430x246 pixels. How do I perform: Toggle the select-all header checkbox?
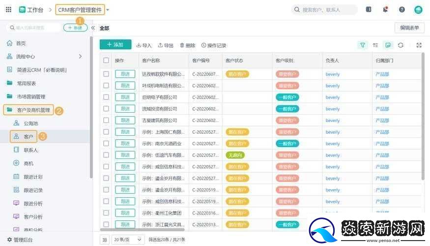click(106, 61)
